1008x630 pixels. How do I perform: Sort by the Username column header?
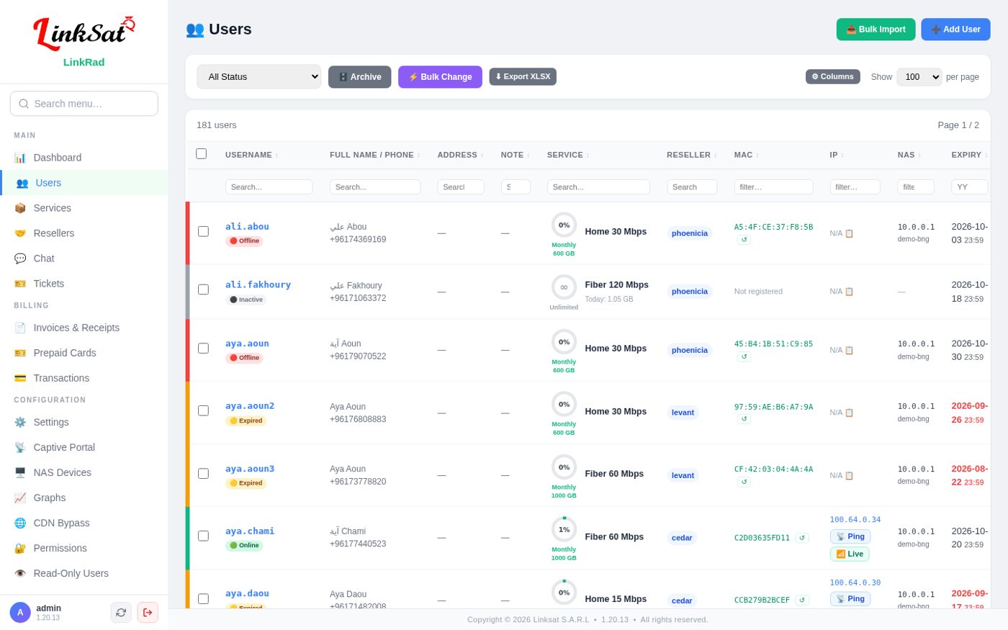251,155
